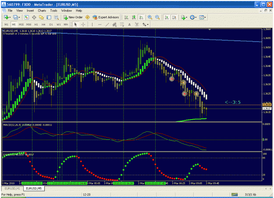Open the MDI document icon beside File menu
Screen dimensions: 274x198
point(4,11)
